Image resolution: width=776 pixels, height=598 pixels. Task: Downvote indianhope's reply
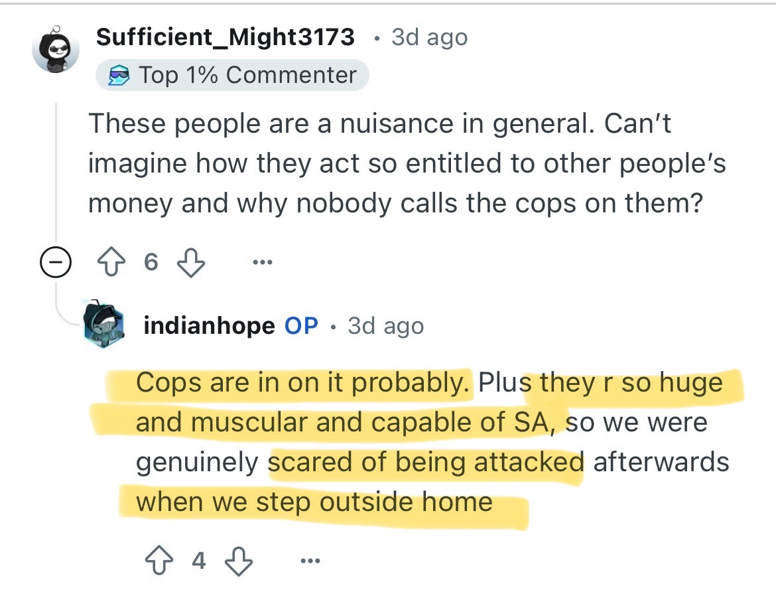coord(240,562)
